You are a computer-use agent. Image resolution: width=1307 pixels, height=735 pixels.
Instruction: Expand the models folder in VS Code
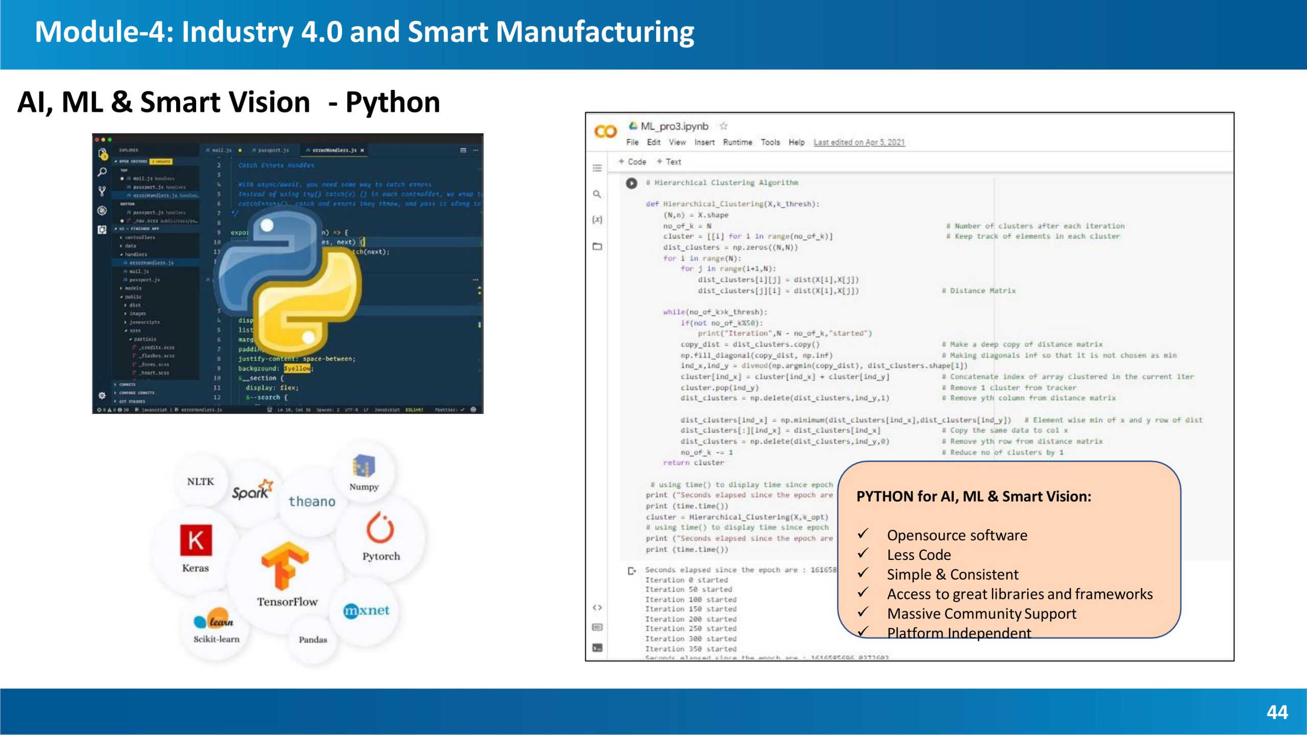pyautogui.click(x=131, y=288)
